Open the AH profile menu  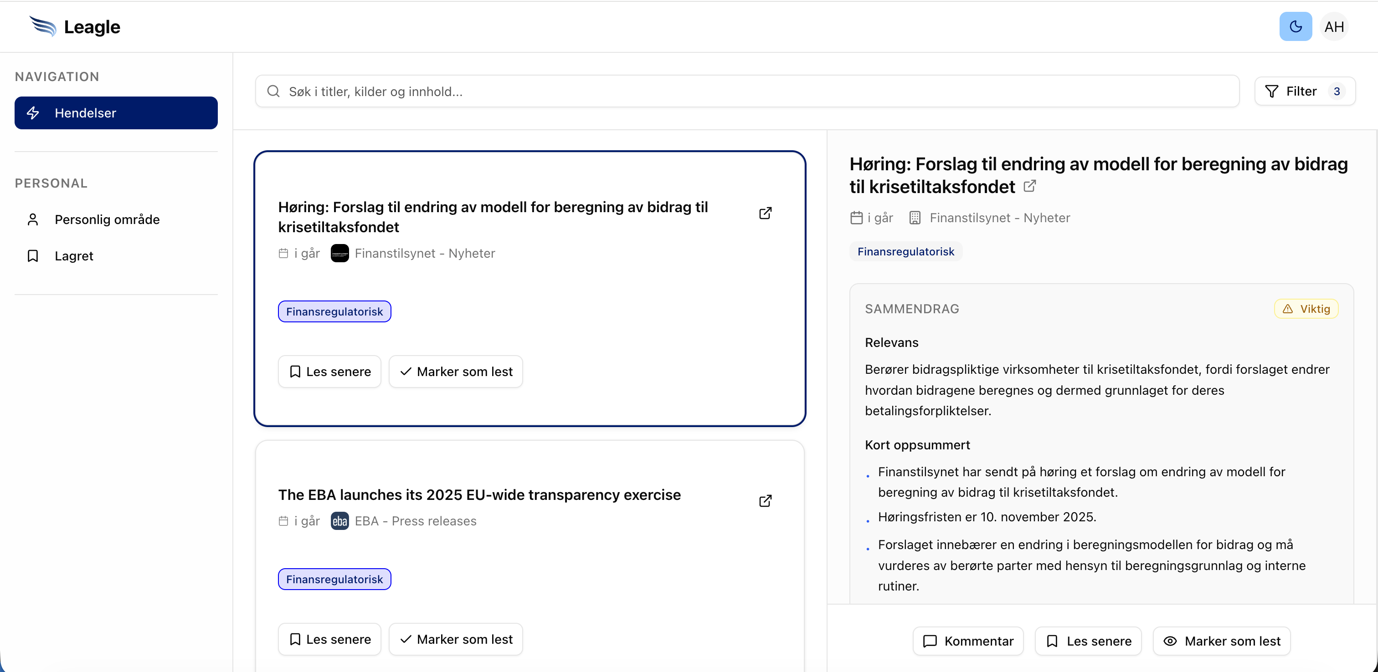[1335, 26]
